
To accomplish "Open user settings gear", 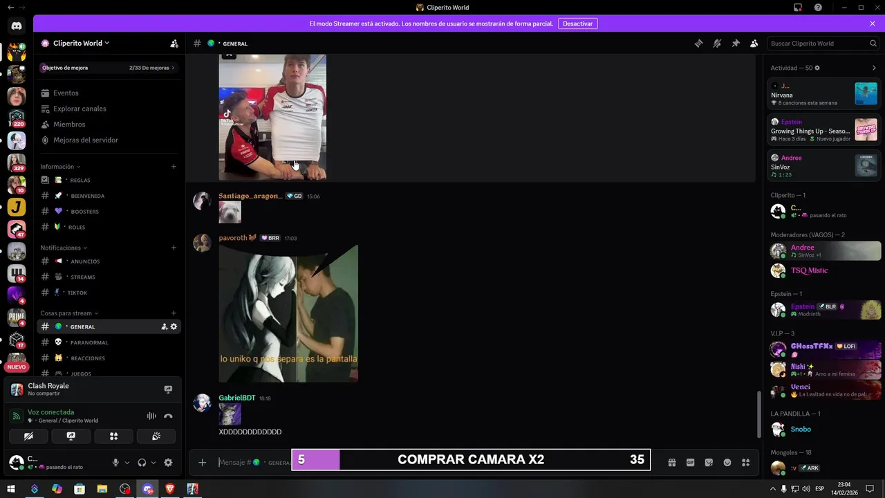I will coord(168,463).
